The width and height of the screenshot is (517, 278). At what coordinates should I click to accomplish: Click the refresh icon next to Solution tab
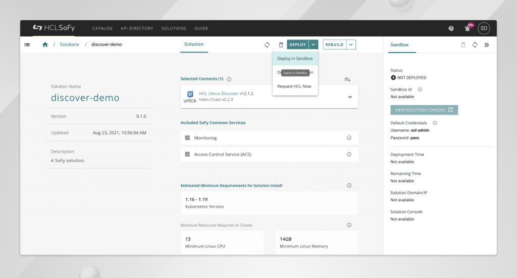pos(267,45)
